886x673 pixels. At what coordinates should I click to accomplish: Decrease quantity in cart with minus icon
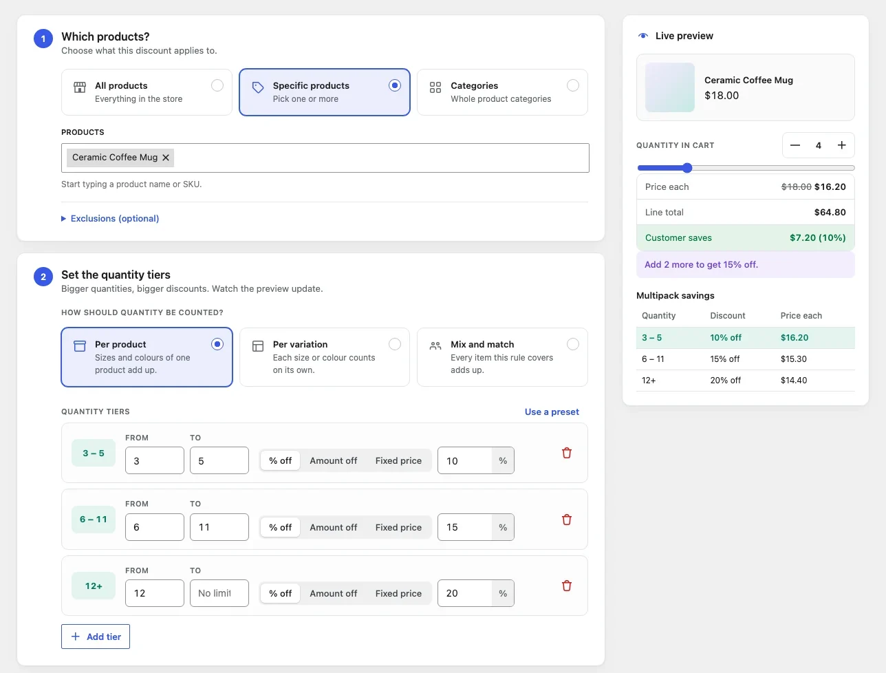(x=795, y=145)
